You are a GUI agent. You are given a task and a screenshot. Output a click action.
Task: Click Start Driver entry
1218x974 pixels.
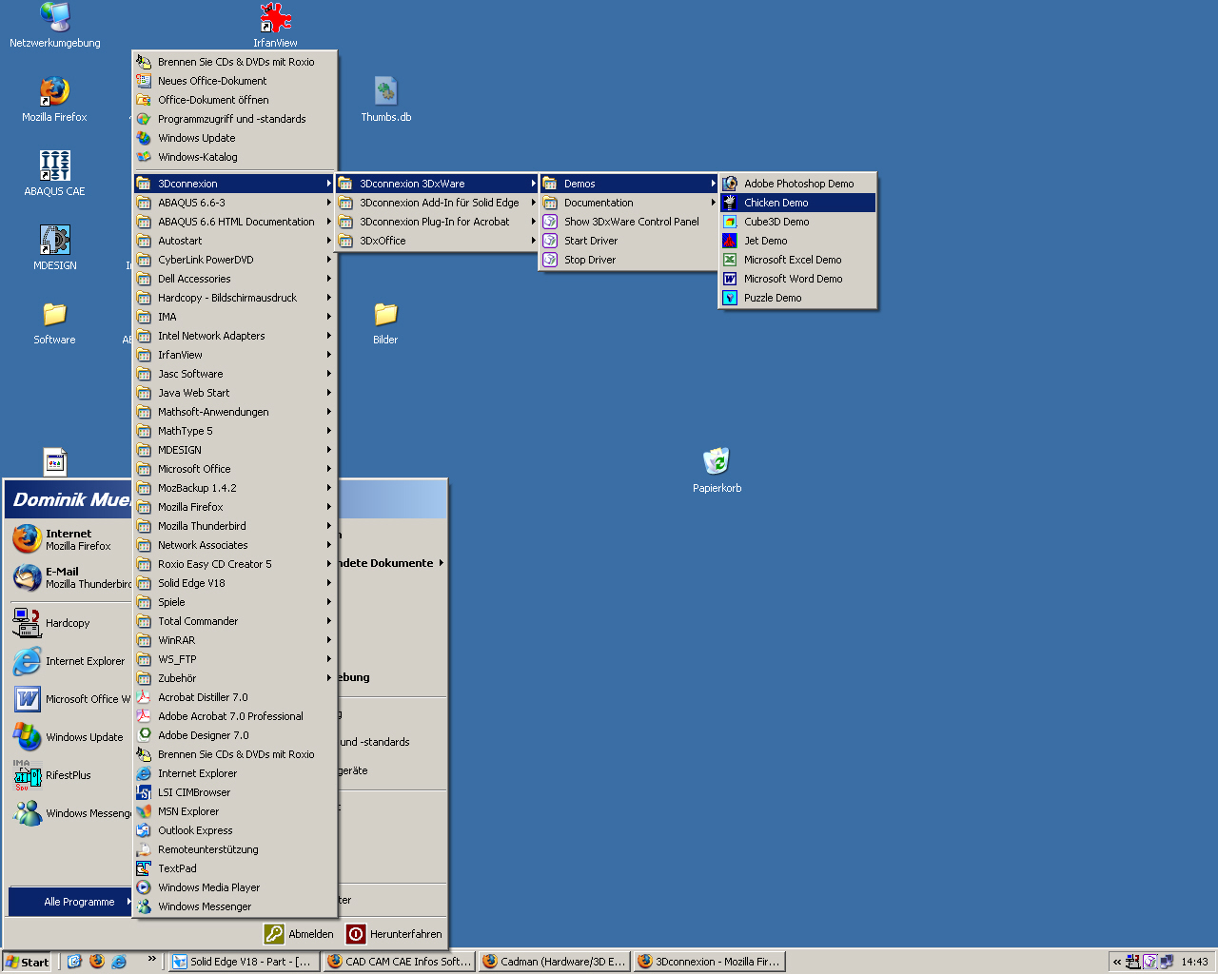pos(629,241)
